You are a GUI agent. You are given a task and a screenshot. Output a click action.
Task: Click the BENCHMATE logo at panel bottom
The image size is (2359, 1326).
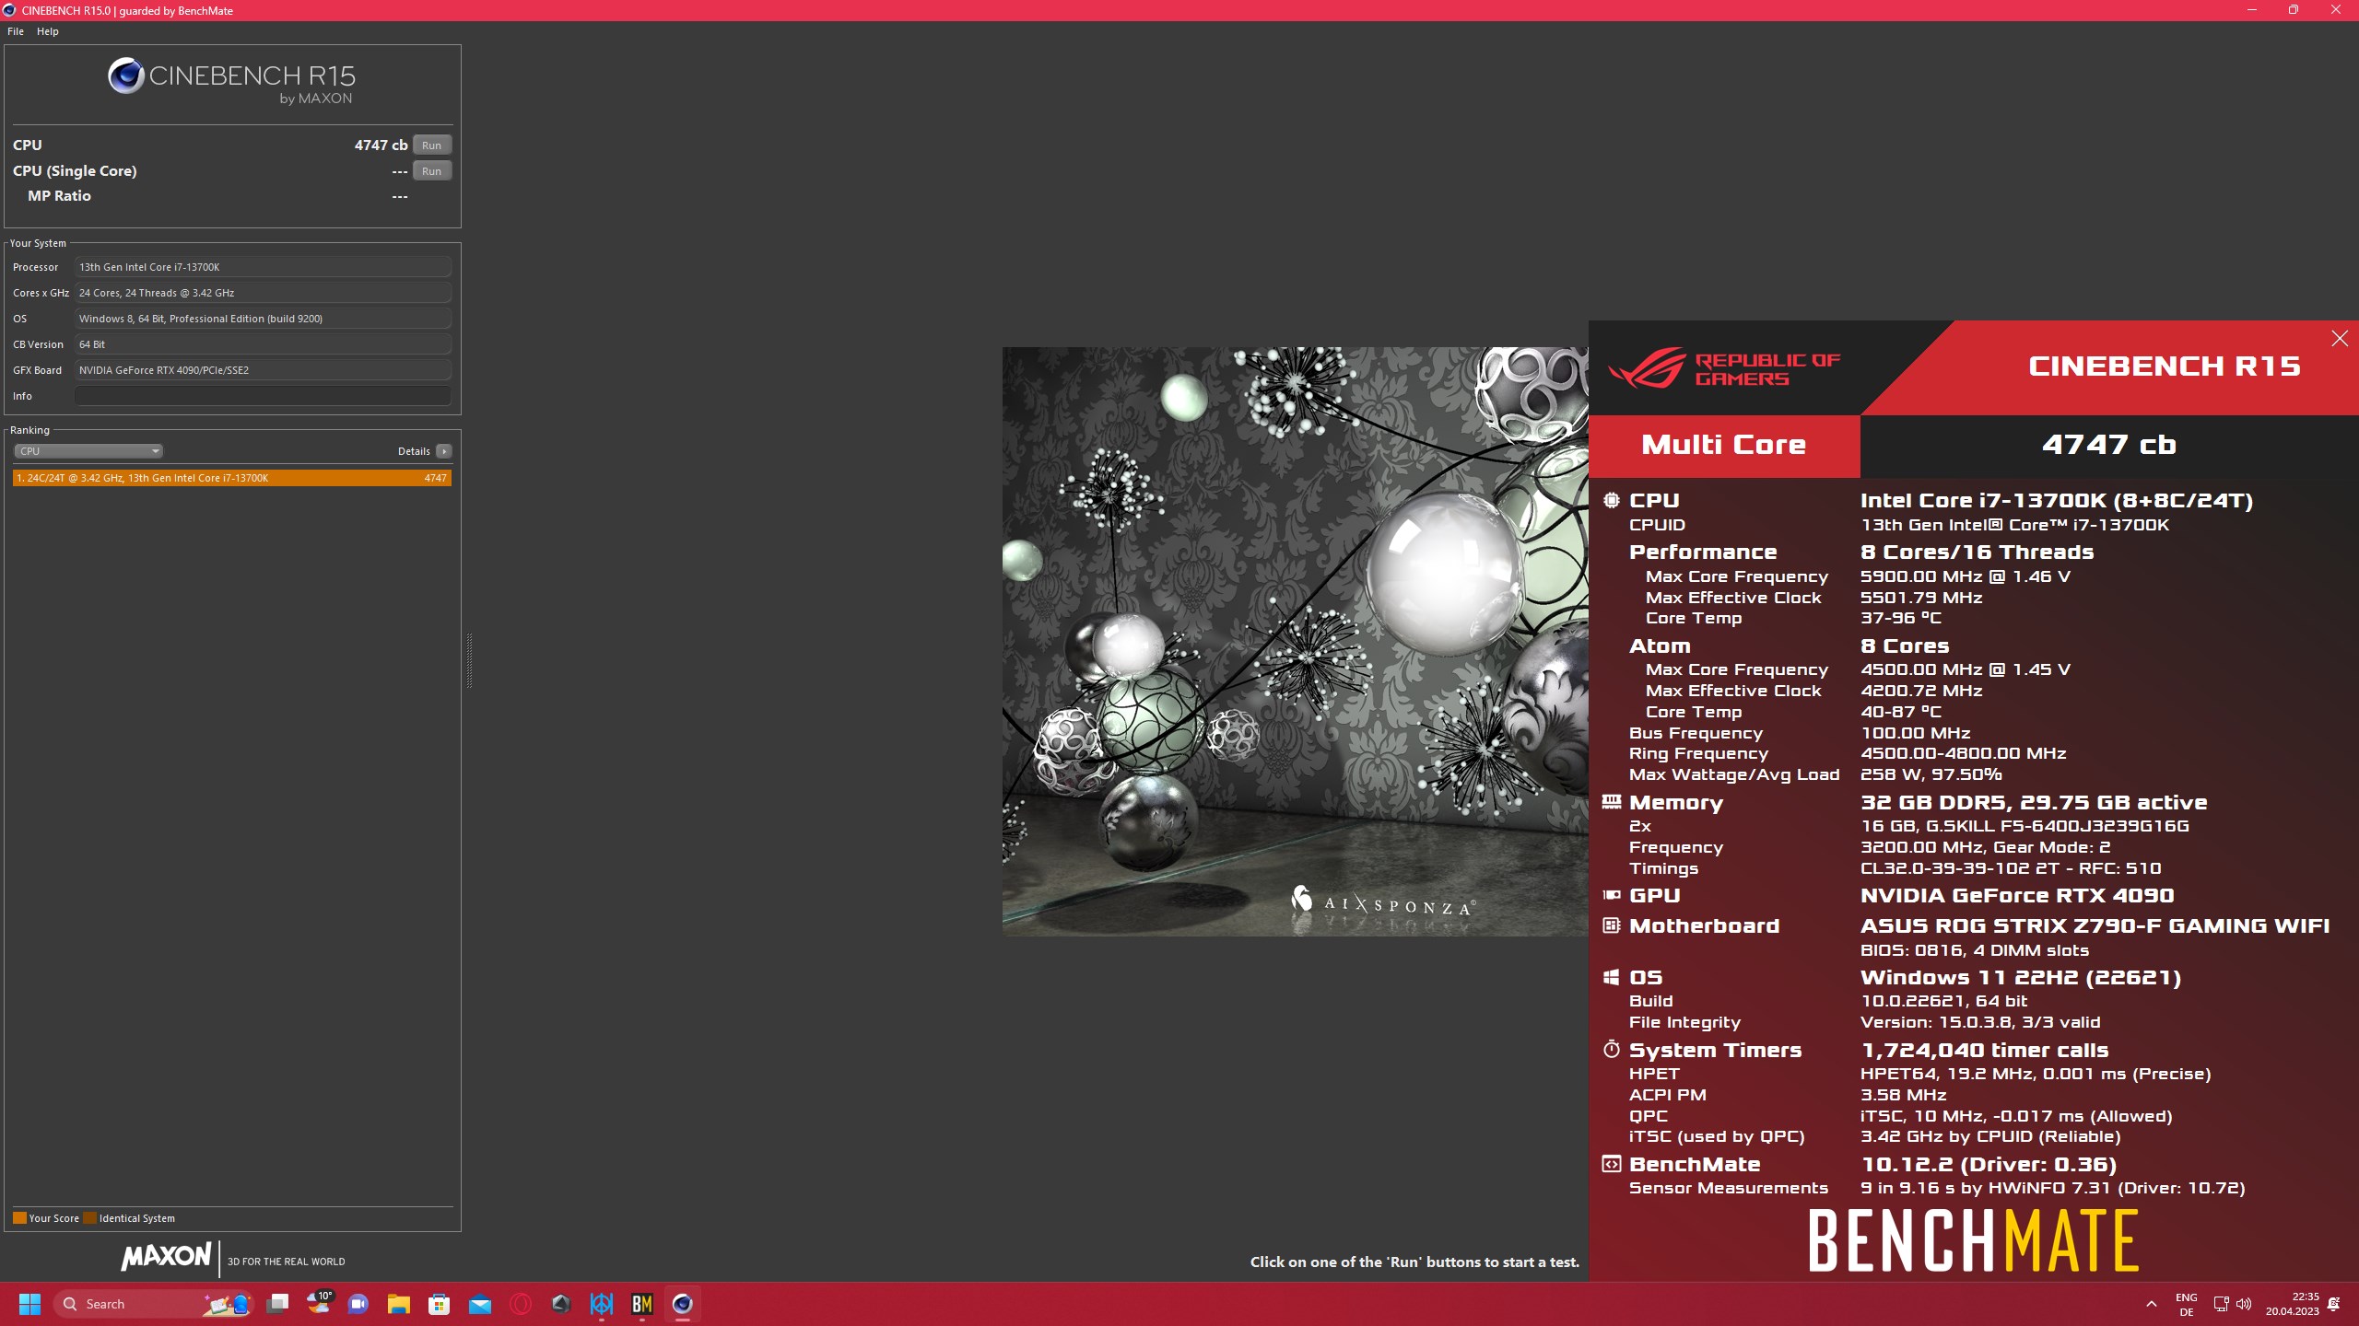[x=1973, y=1240]
